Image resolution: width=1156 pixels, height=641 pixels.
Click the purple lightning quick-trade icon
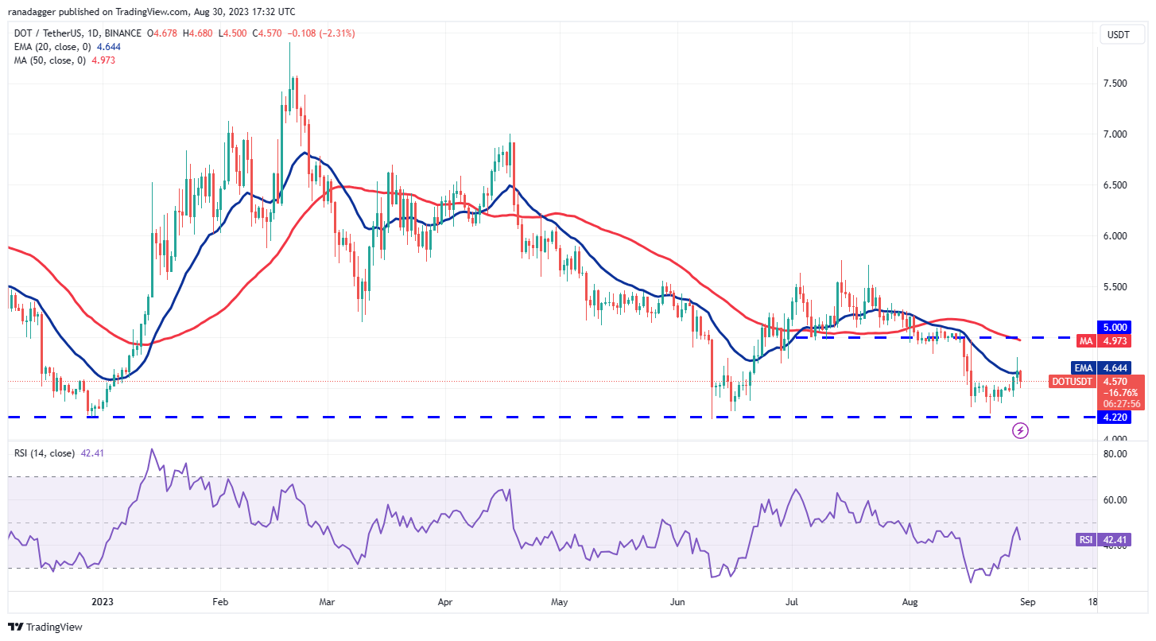click(x=1020, y=430)
